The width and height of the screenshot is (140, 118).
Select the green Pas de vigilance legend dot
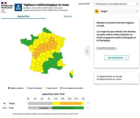coord(61,88)
